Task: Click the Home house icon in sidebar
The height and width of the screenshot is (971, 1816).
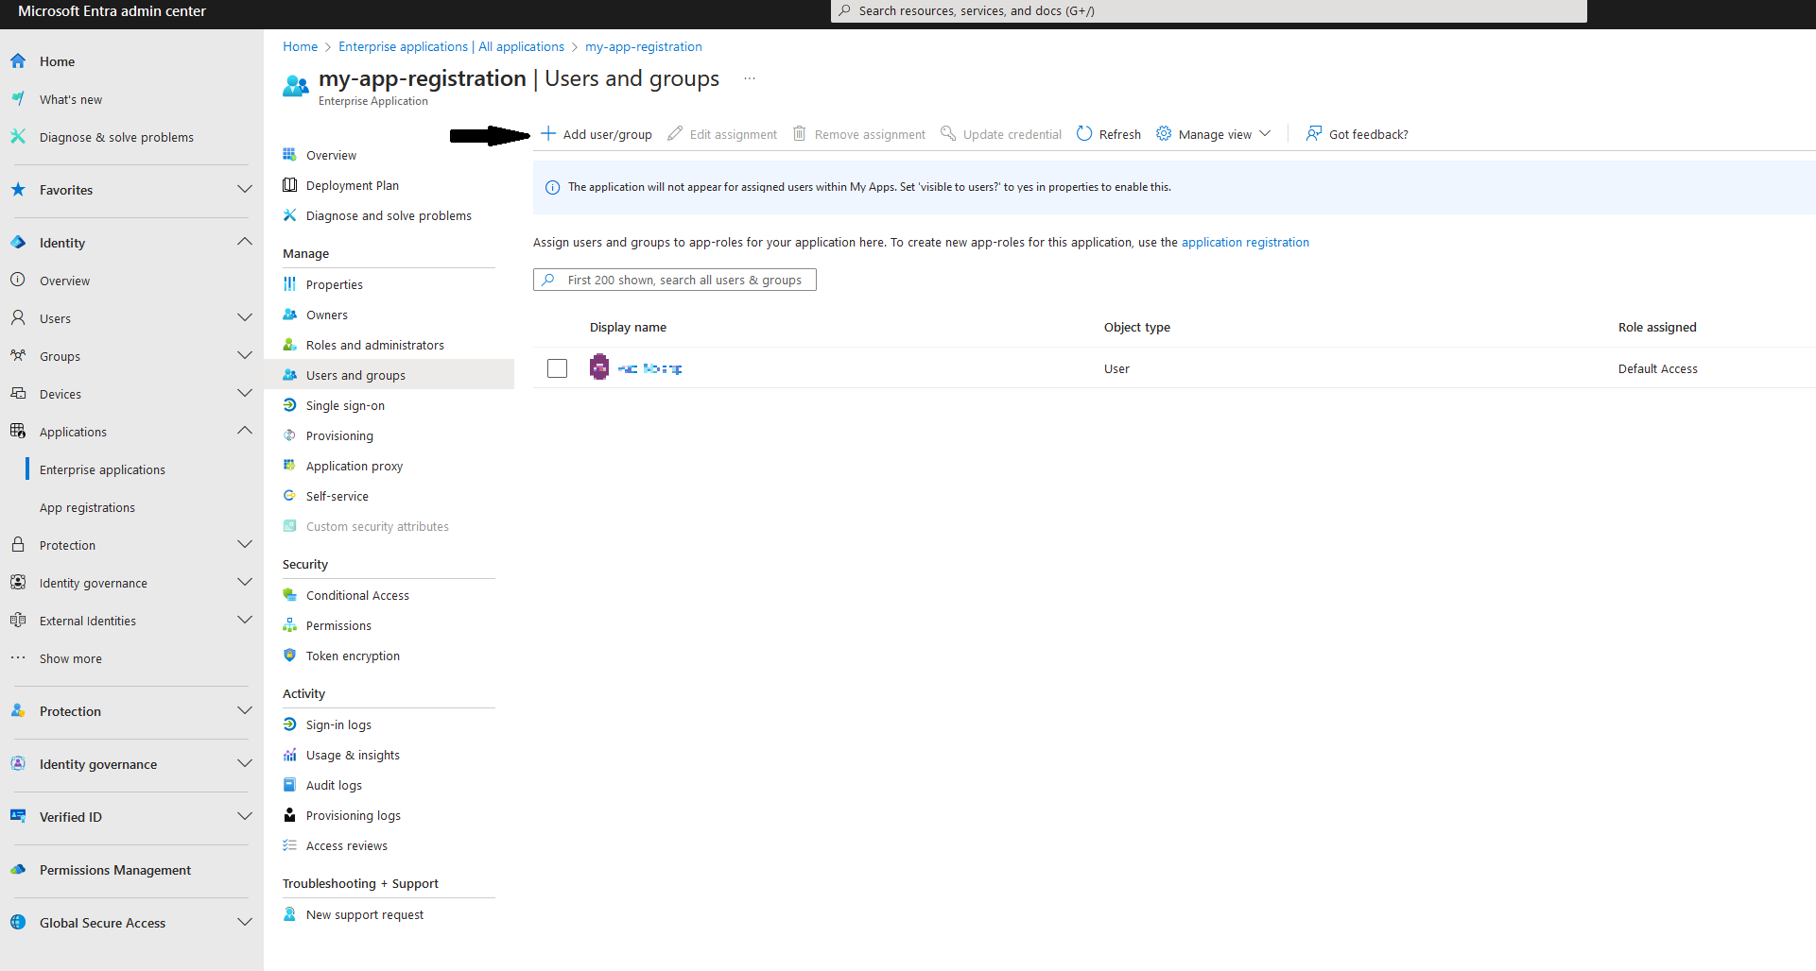Action: pyautogui.click(x=18, y=60)
